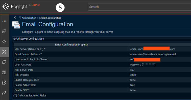Screen dimensions: 191x100
Task: Select the diamond-shaped services icon in sidebar
Action: pos(4,41)
